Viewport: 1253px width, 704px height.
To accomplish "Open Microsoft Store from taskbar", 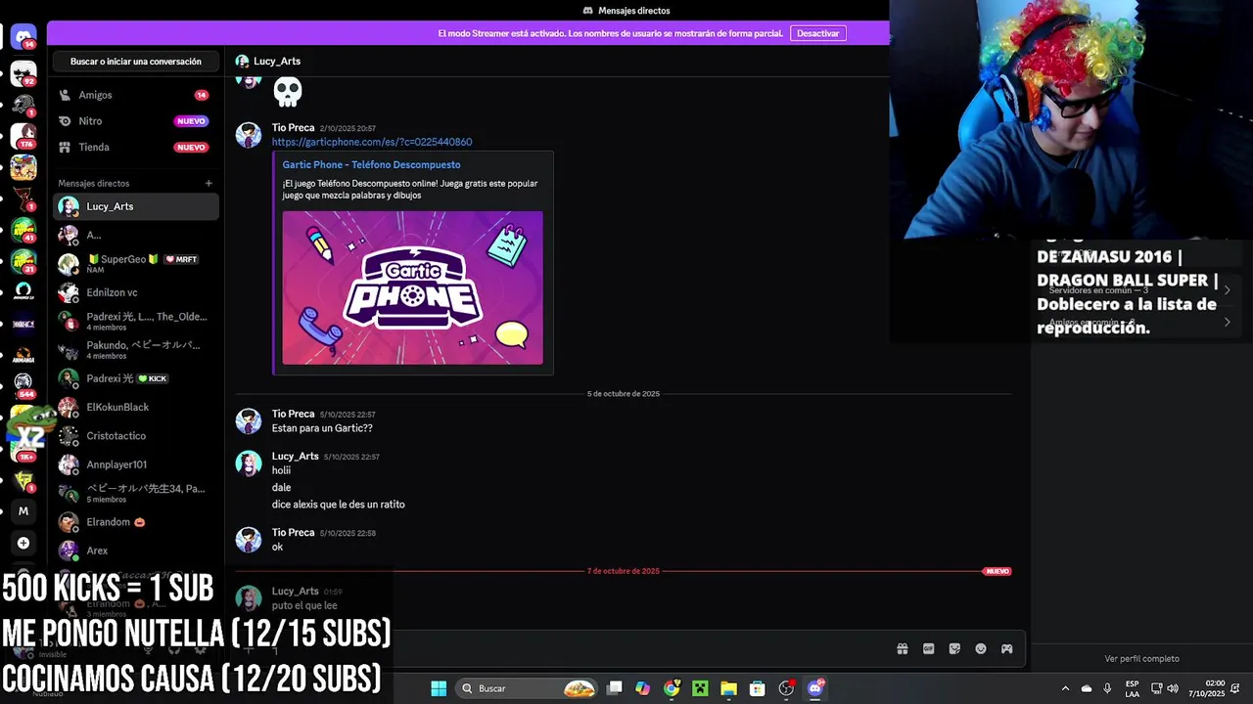I will [757, 688].
